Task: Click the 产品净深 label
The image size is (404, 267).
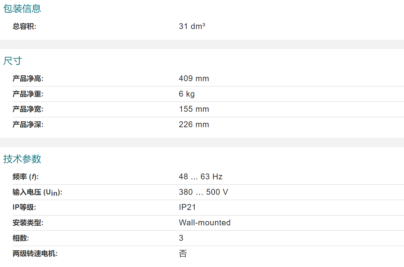Action: 28,125
